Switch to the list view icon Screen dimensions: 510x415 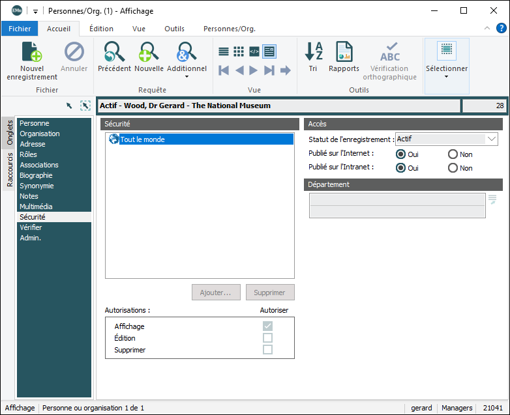pos(224,51)
